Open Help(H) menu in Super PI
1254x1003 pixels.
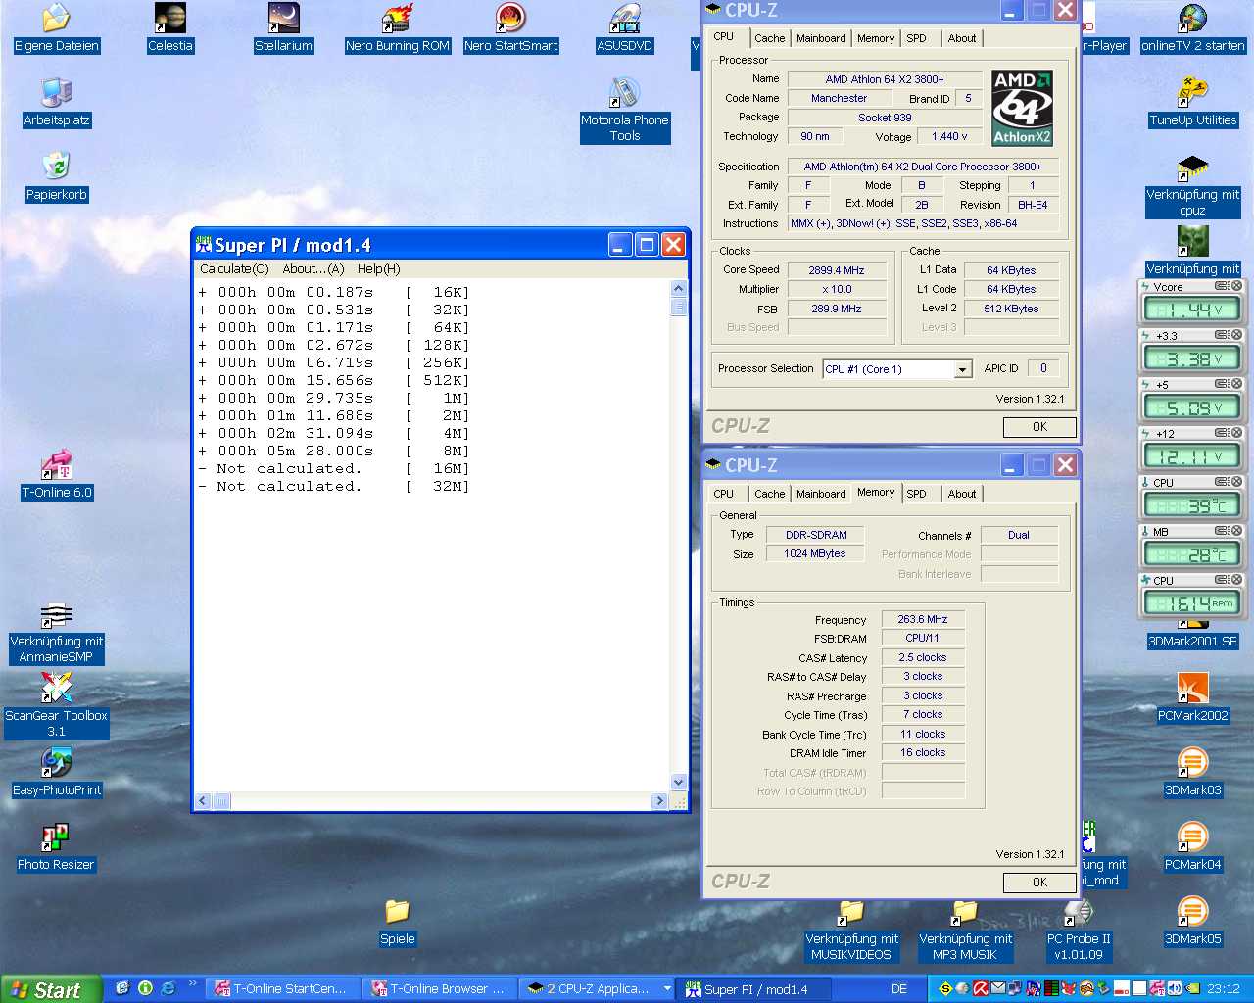378,269
